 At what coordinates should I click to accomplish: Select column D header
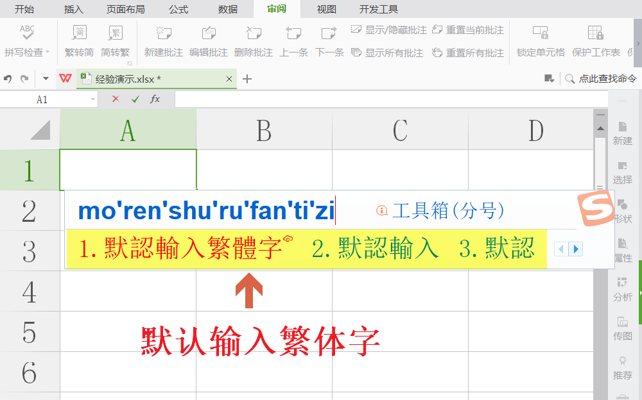[531, 130]
